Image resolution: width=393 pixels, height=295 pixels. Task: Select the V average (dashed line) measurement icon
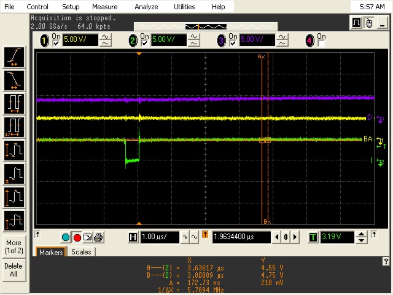pyautogui.click(x=14, y=220)
